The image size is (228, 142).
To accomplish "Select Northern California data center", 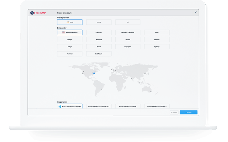I will pos(128,32).
